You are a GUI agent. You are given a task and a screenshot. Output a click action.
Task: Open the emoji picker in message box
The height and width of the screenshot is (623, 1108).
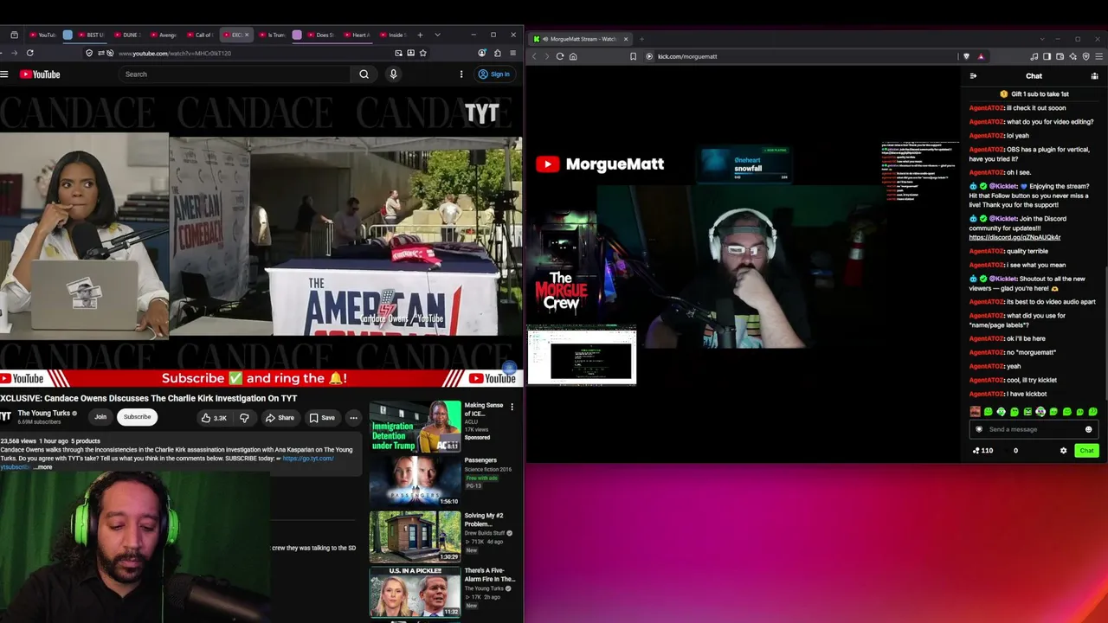(x=1089, y=429)
